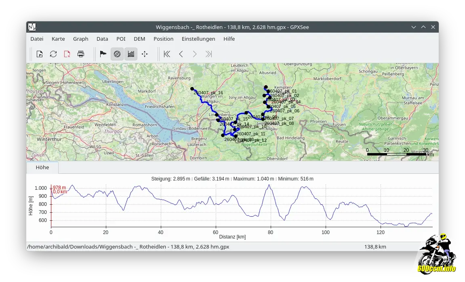Viewport: 465px width, 282px height.
Task: Jump to first file icon
Action: [167, 54]
